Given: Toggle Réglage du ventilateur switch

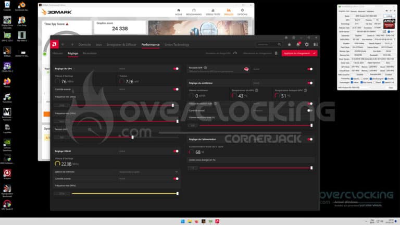Looking at the screenshot, I should tap(310, 83).
